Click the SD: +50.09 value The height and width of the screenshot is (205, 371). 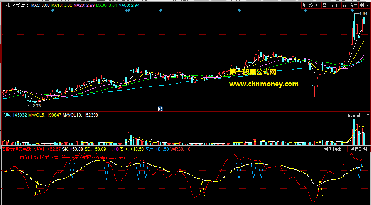click(x=95, y=149)
